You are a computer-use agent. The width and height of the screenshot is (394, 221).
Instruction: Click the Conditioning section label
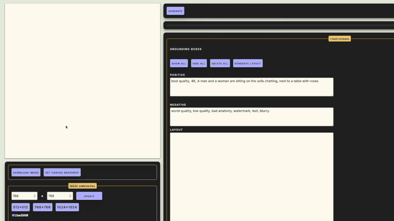(339, 39)
